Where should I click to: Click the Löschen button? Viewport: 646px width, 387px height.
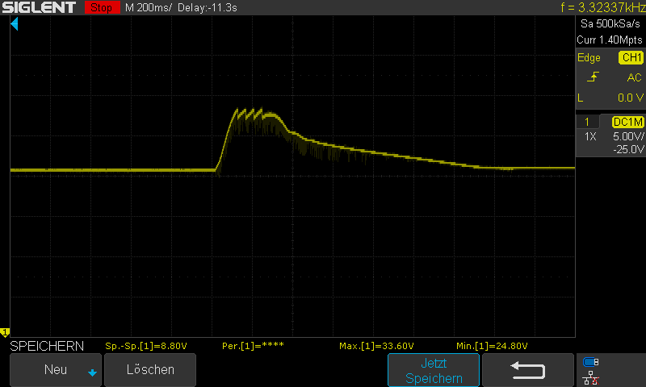point(150,370)
